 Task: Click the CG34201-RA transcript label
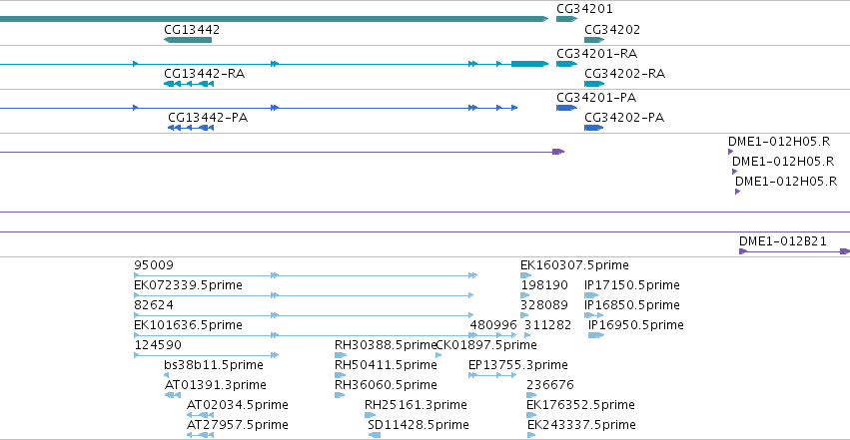(597, 54)
